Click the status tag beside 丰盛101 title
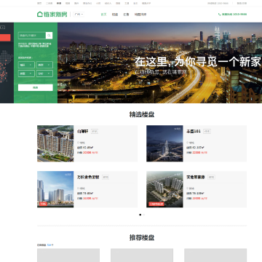 tap(207, 131)
